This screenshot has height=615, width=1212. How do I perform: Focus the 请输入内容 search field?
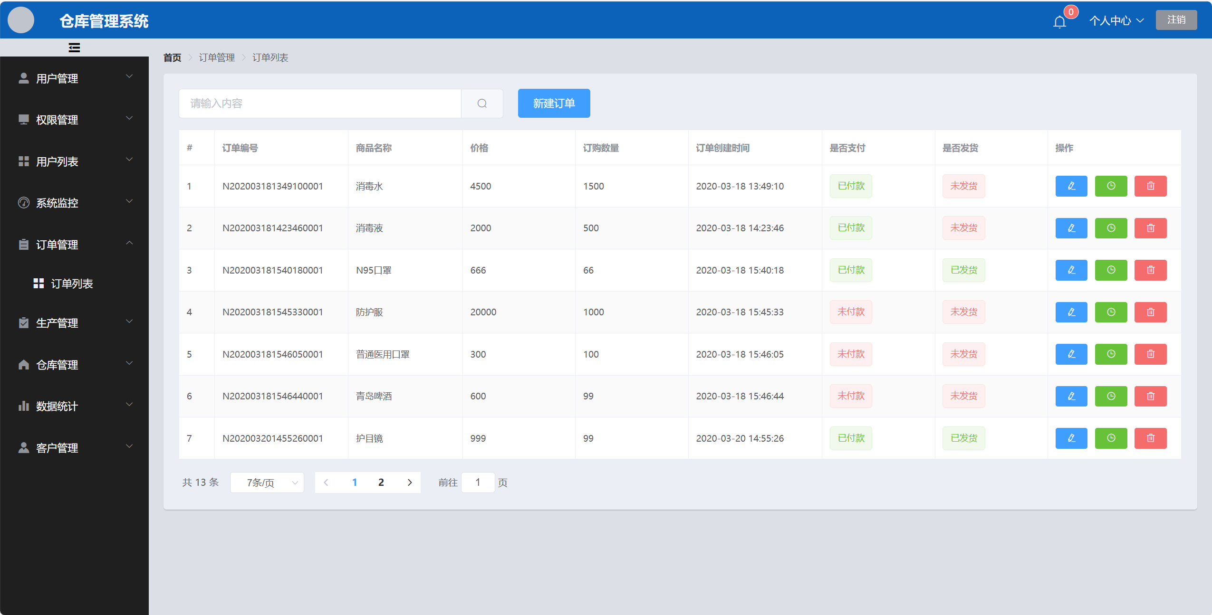click(x=319, y=104)
